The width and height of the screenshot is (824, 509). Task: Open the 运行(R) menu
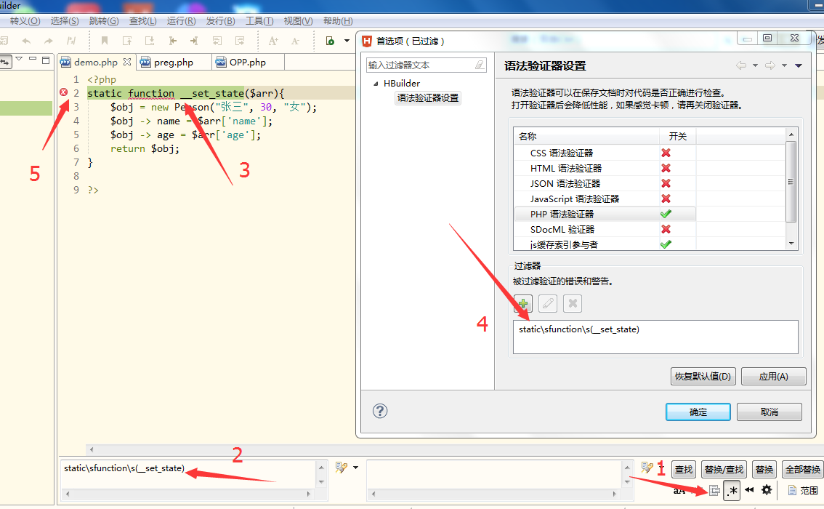click(x=182, y=20)
